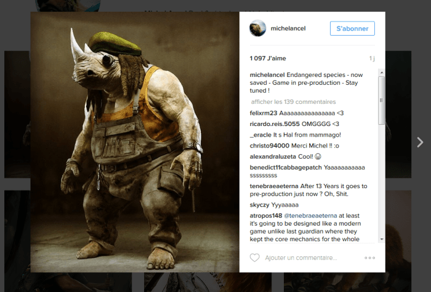Go to next post with right chevron

coord(420,142)
